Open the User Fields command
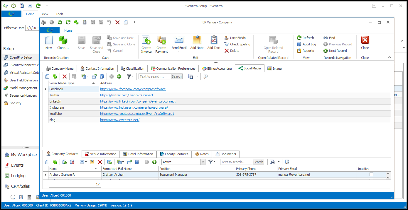 click(235, 38)
